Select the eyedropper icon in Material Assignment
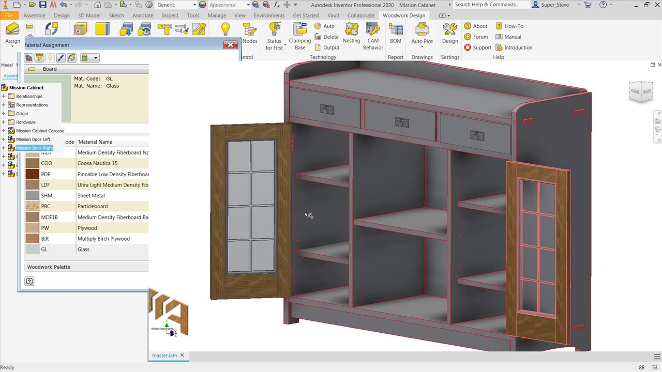The width and height of the screenshot is (662, 372). [61, 58]
